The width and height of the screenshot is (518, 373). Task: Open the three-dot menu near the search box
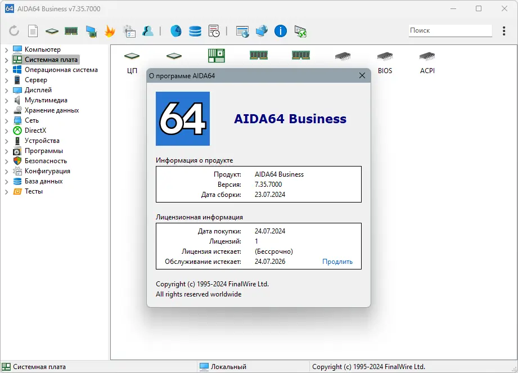pos(503,31)
